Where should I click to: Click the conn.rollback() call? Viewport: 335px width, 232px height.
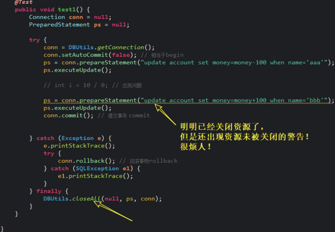click(86, 161)
